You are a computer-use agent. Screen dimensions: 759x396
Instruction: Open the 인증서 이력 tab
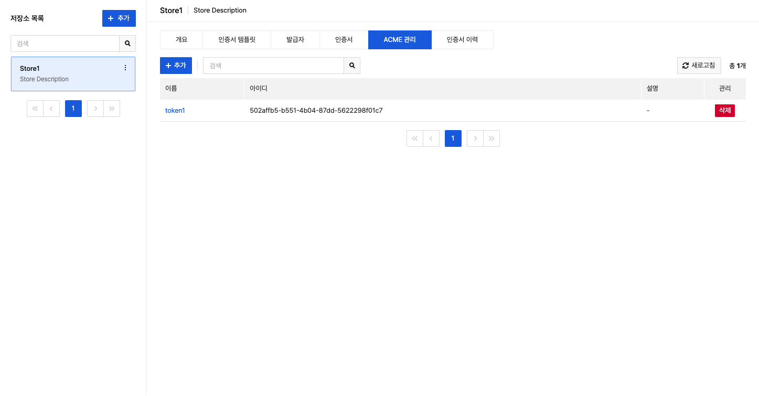tap(462, 39)
